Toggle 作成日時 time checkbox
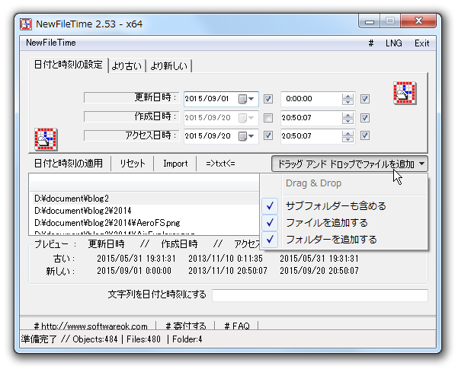 pos(365,118)
